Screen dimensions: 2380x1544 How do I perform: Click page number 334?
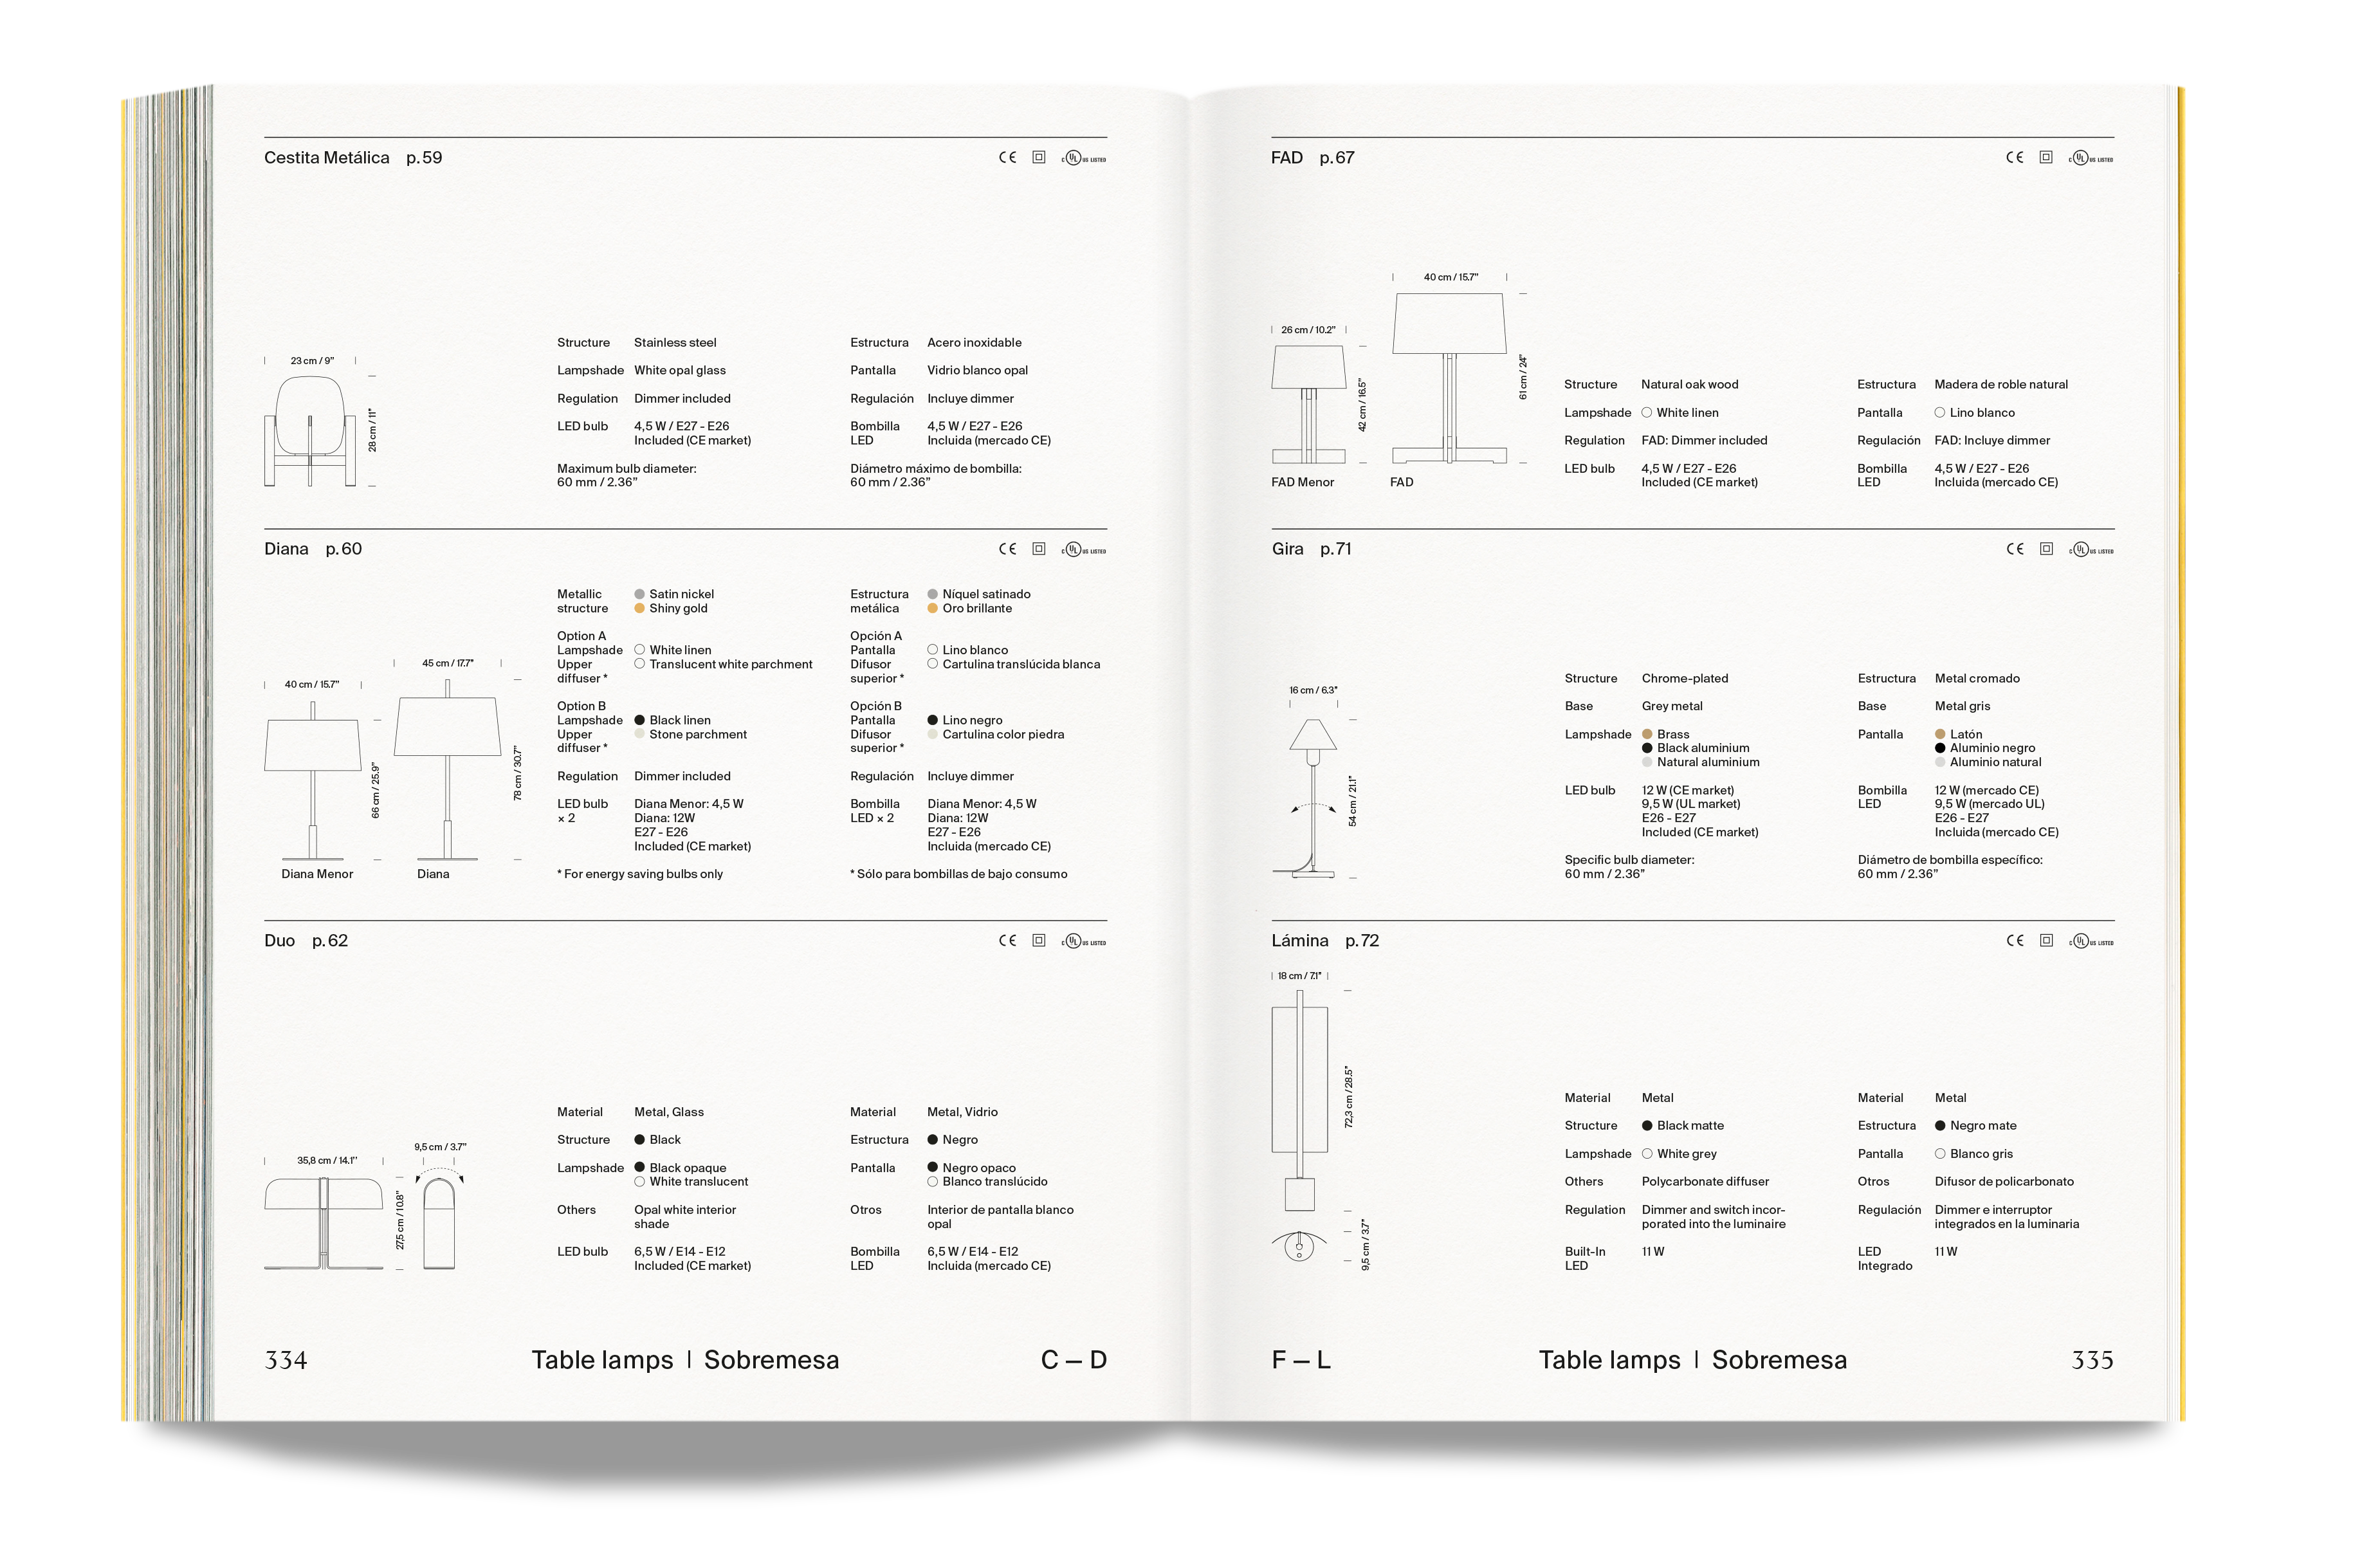(x=286, y=1360)
